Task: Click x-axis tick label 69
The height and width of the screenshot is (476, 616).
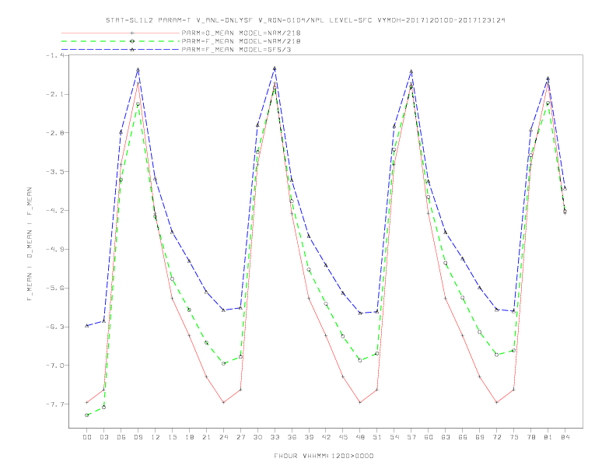Action: [480, 437]
